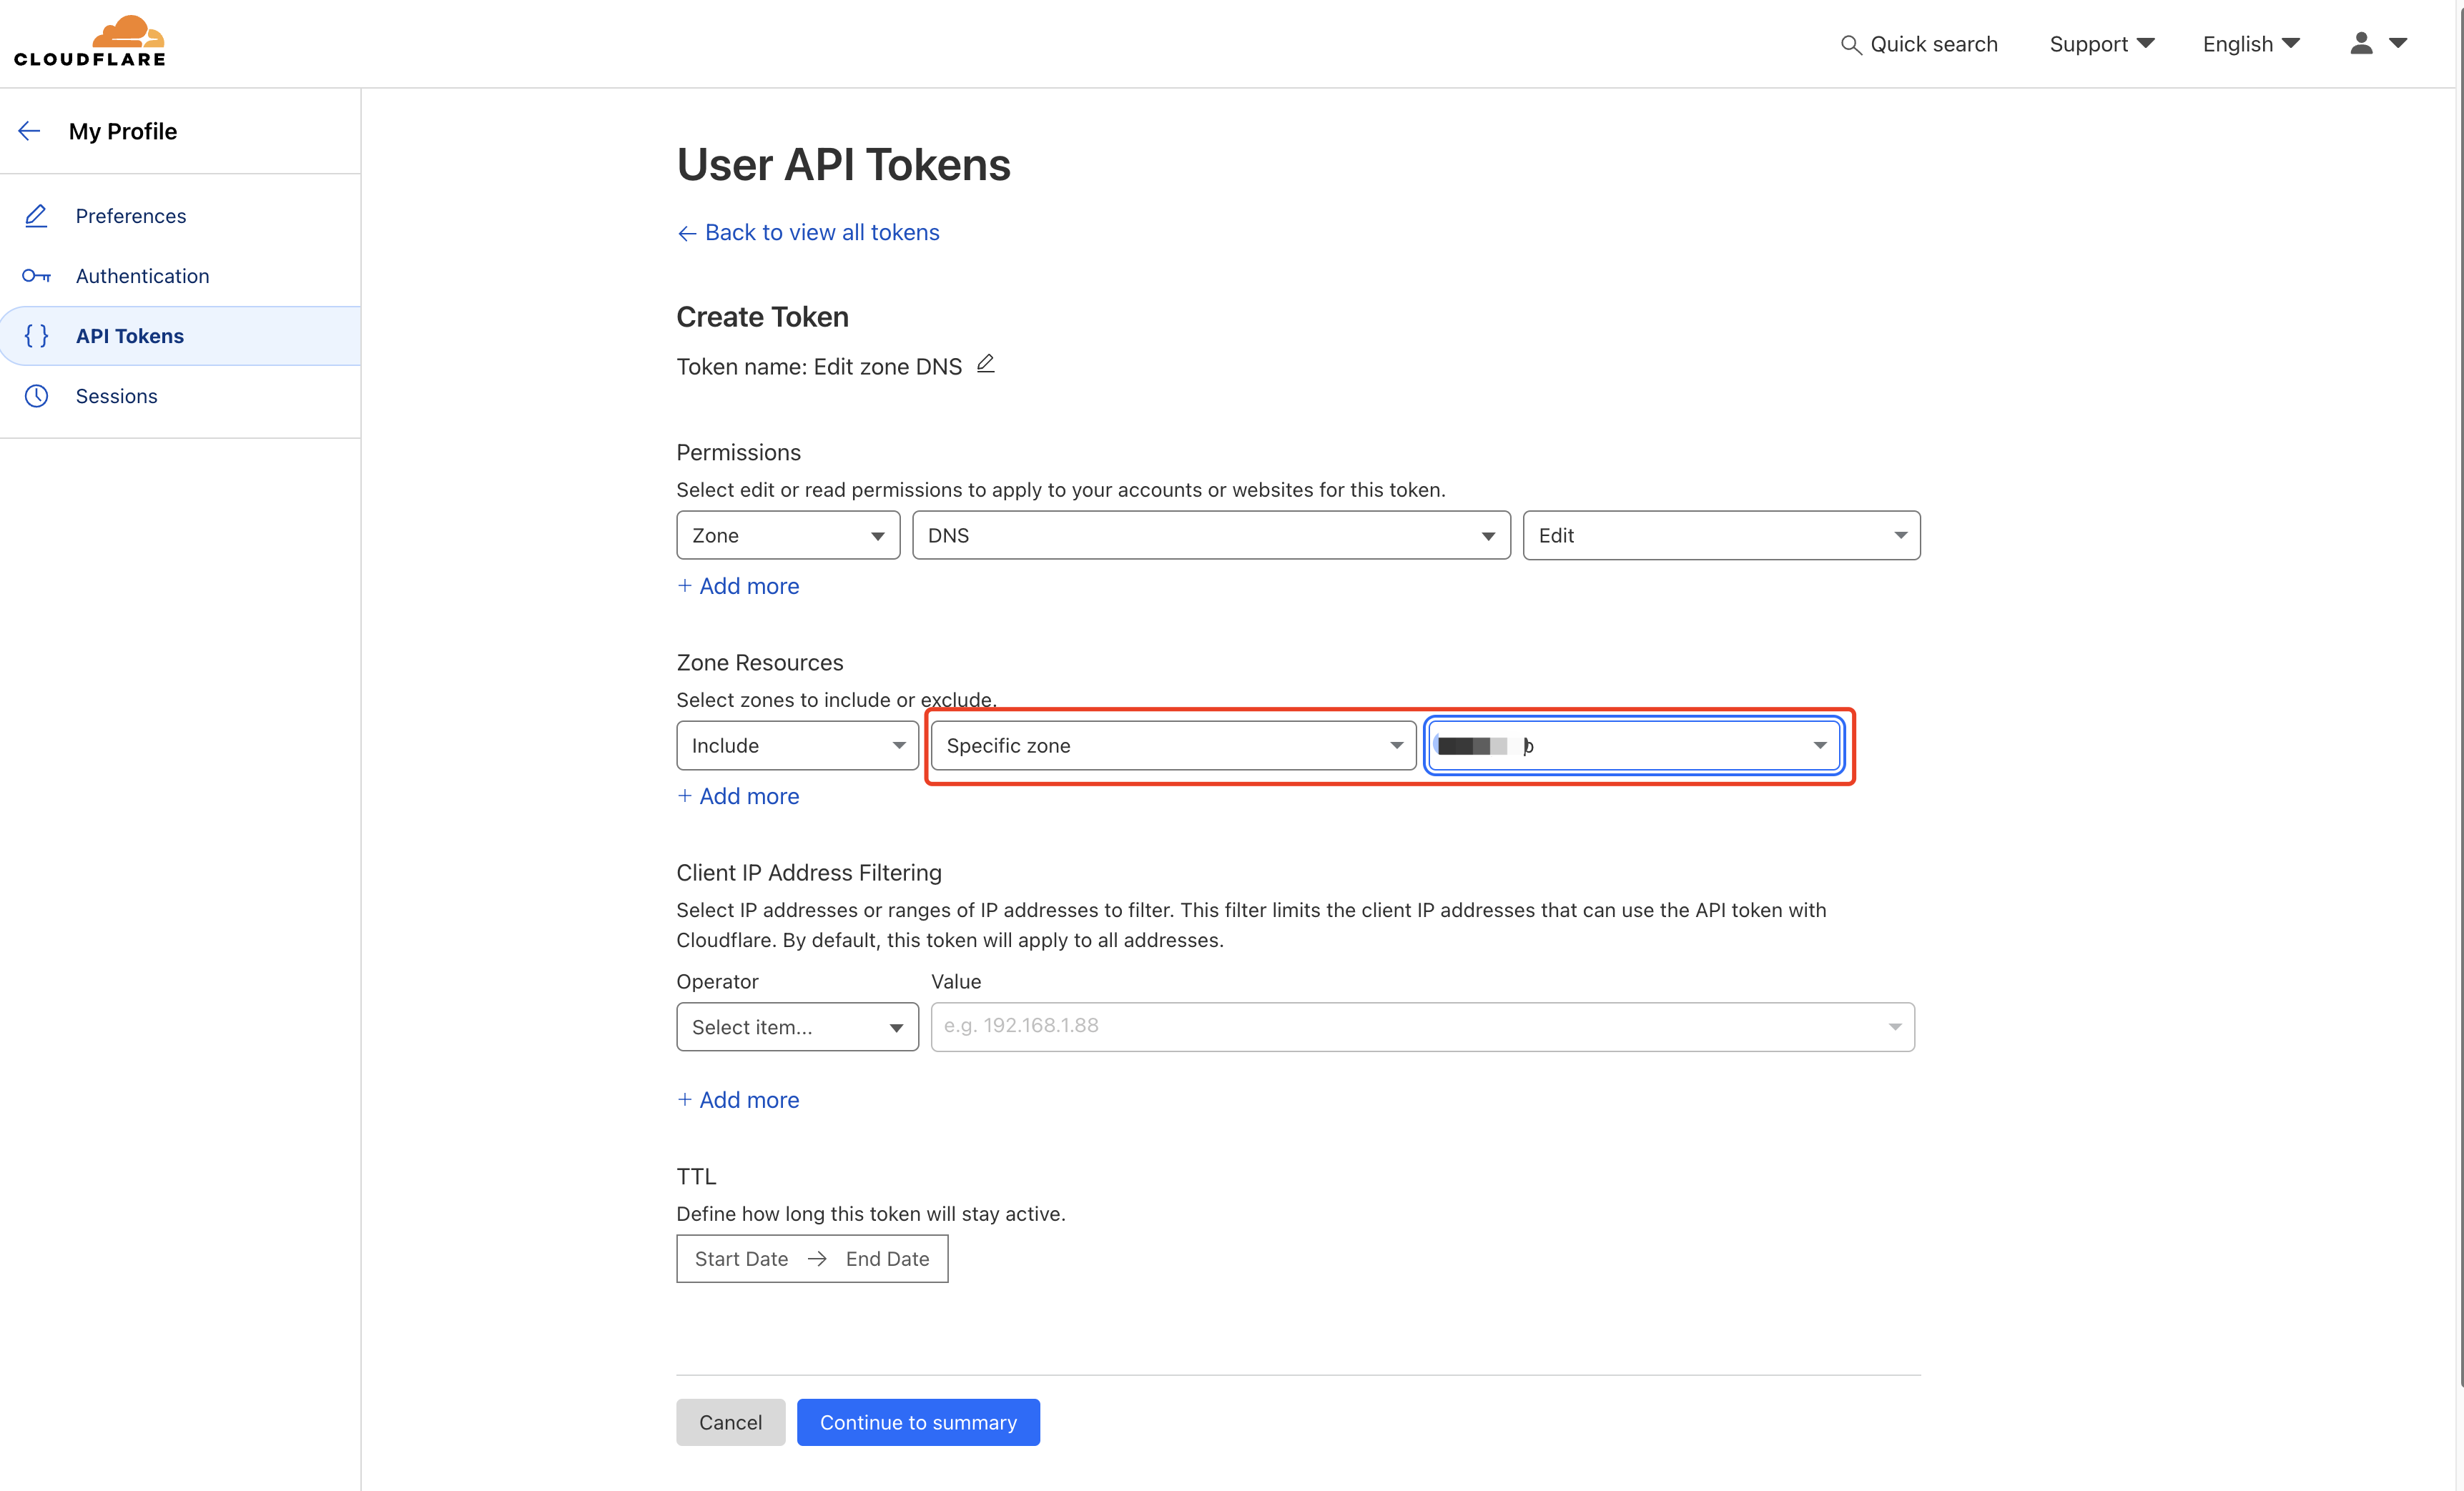Open the Support dropdown menu

coord(2101,44)
